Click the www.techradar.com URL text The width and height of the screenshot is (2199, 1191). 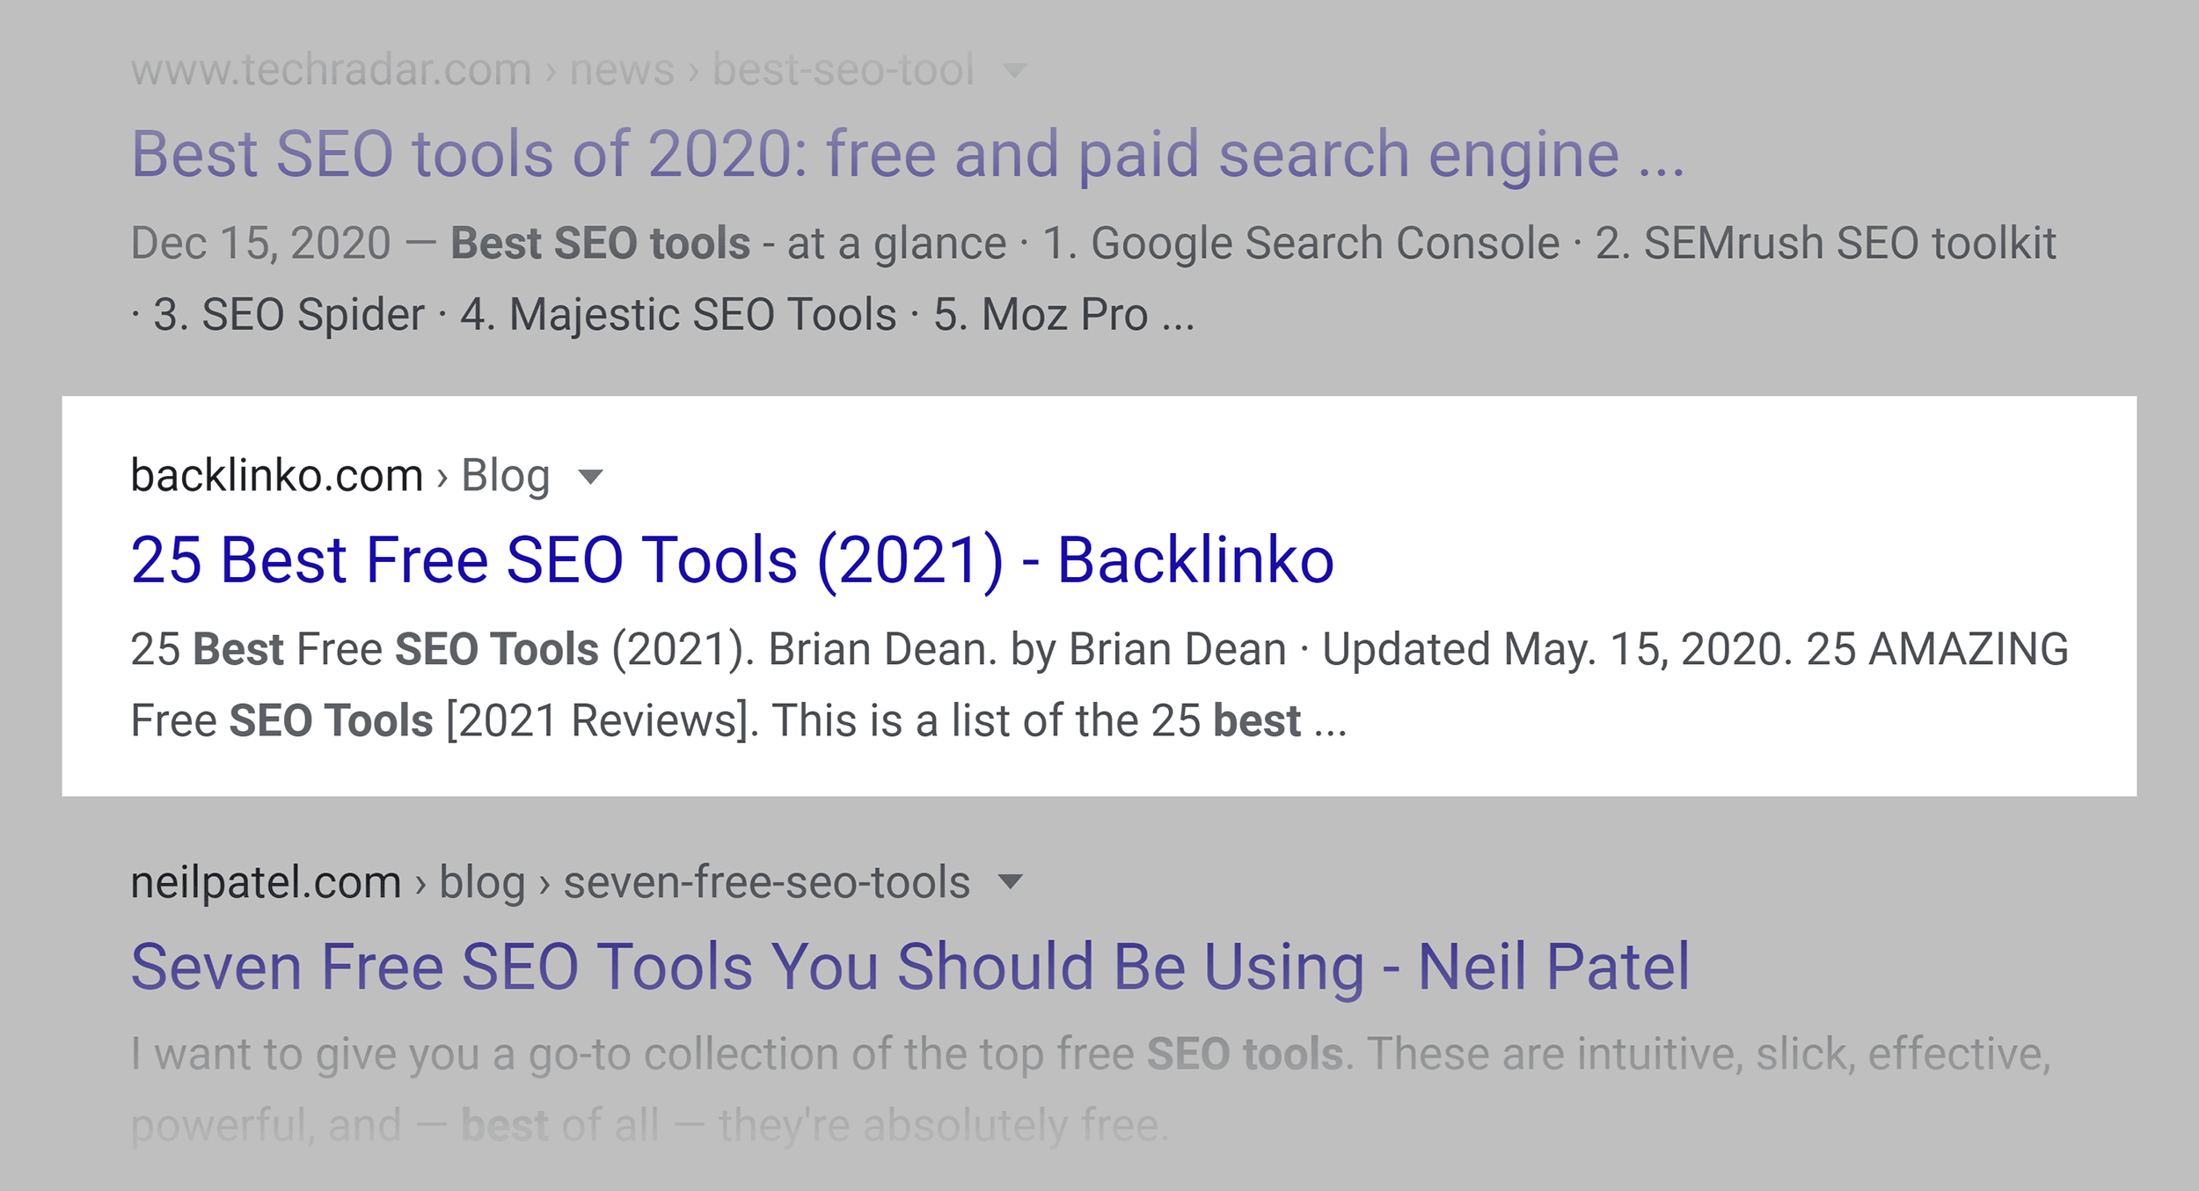[331, 69]
